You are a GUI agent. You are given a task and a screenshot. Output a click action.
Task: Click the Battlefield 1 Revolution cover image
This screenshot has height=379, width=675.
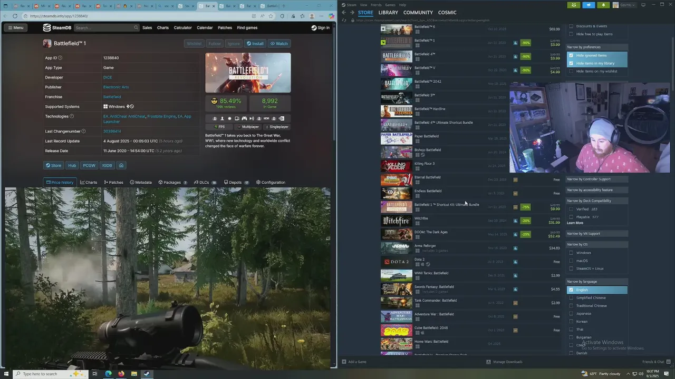(248, 73)
